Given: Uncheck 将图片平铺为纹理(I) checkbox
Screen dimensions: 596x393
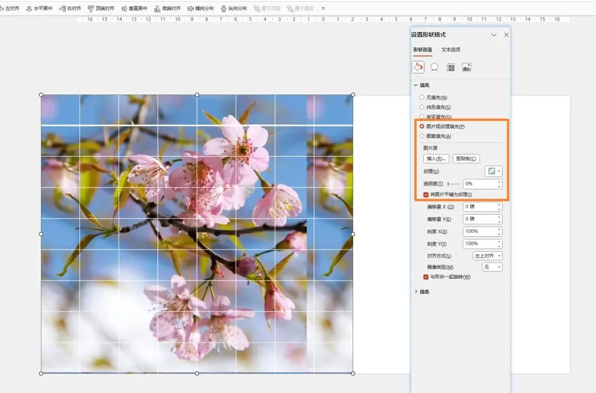Looking at the screenshot, I should (x=425, y=195).
